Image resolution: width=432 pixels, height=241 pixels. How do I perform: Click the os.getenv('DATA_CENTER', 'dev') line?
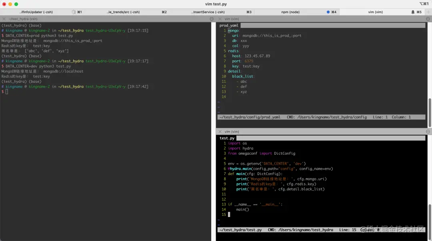tap(266, 163)
